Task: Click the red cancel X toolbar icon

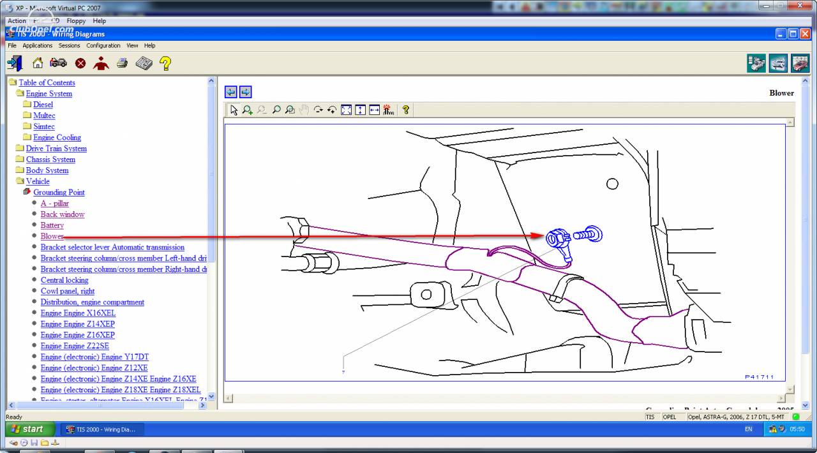Action: tap(80, 63)
